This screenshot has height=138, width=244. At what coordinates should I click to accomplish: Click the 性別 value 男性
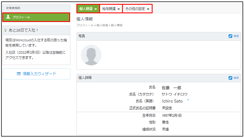pyautogui.click(x=165, y=122)
